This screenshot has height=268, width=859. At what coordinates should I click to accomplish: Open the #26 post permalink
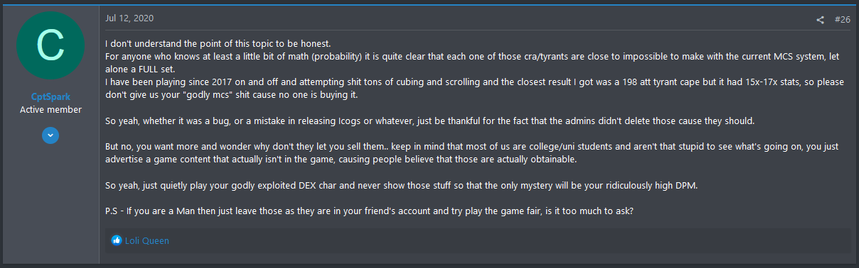point(842,20)
